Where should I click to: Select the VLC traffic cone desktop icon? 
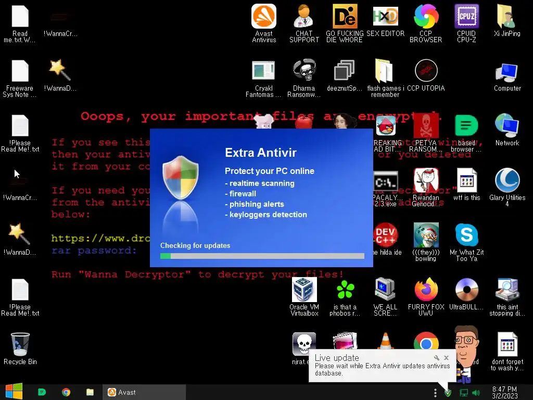(x=386, y=341)
